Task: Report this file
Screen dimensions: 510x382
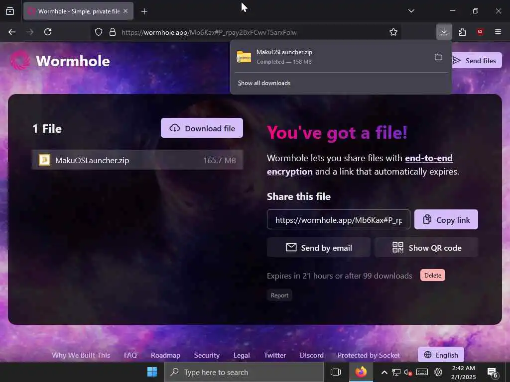Action: (x=279, y=295)
